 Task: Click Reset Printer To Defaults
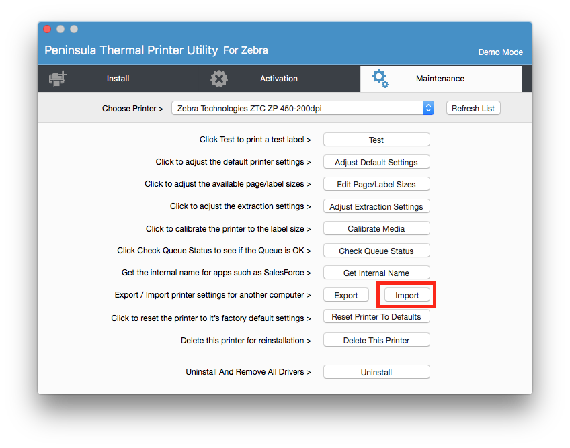tap(376, 316)
